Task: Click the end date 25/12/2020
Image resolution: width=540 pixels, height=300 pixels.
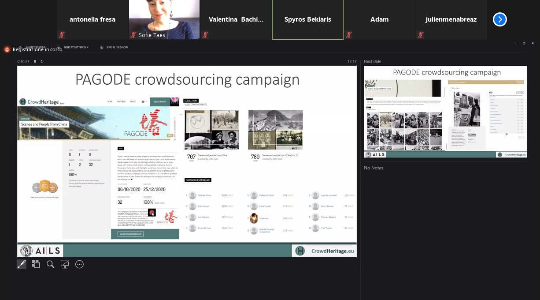Action: coord(155,189)
